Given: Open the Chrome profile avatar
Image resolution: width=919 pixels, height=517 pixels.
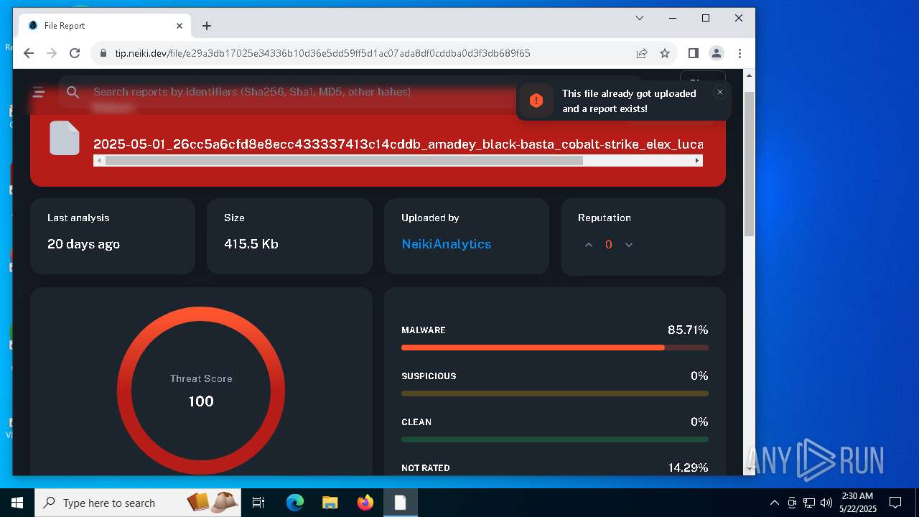Looking at the screenshot, I should tap(717, 53).
